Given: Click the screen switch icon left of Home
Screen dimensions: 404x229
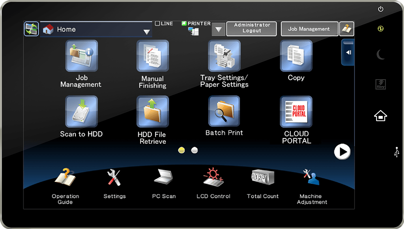Looking at the screenshot, I should coord(31,29).
